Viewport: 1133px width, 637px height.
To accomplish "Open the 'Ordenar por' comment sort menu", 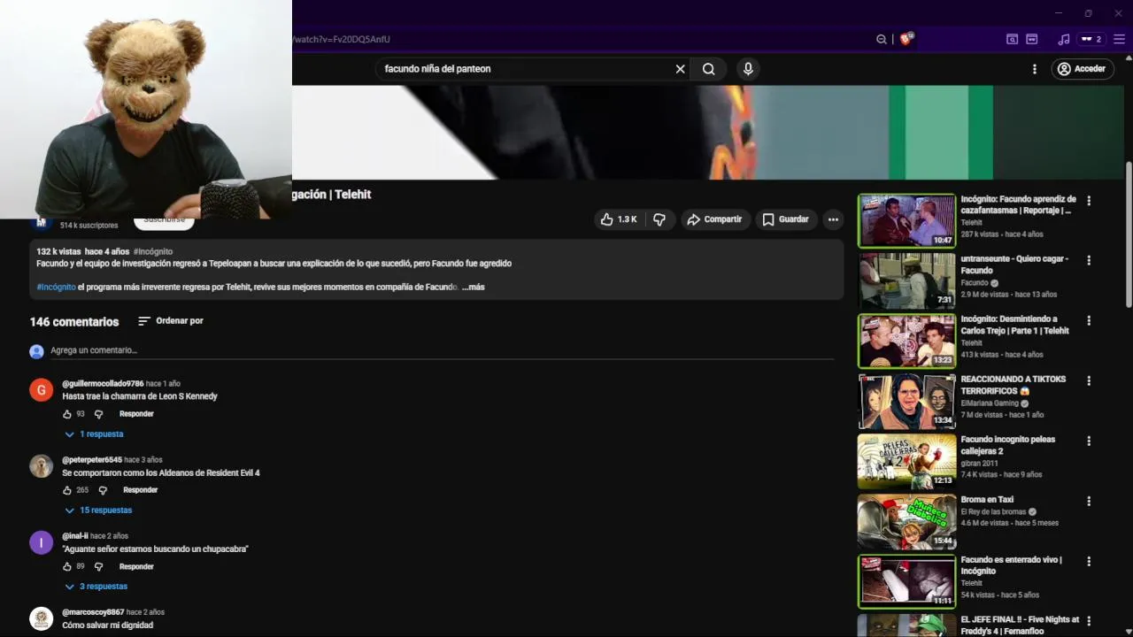I will 171,321.
